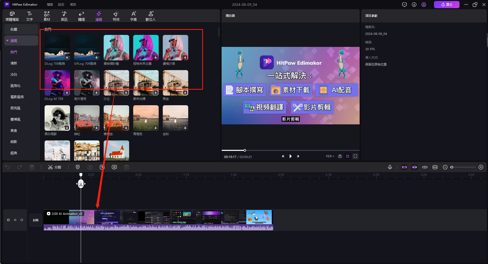Open the user account icon
Image resolution: width=488 pixels, height=264 pixels.
pos(424,5)
